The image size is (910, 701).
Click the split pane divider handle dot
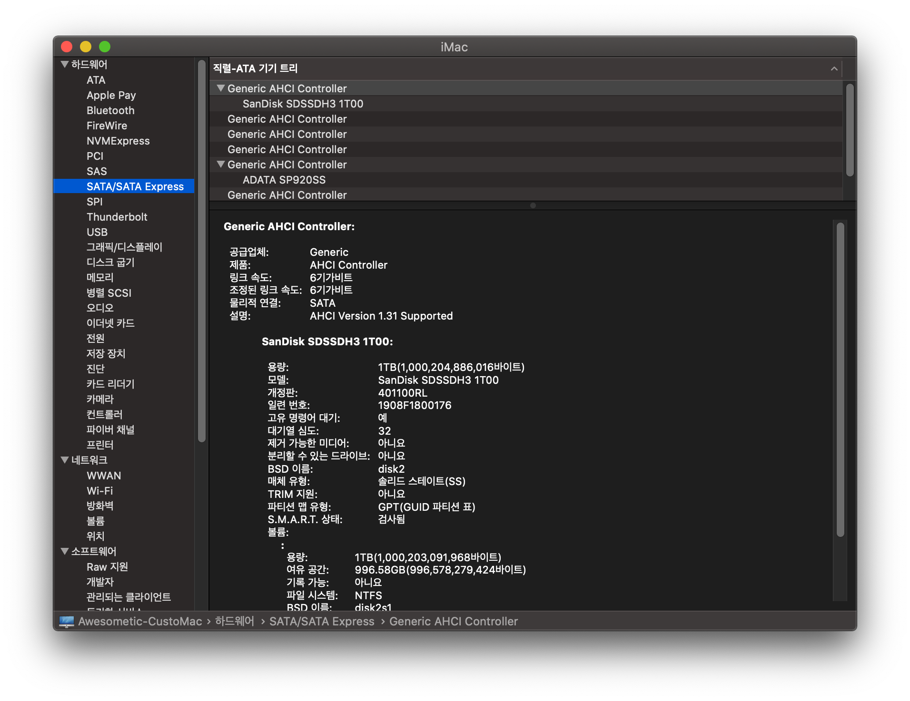pos(533,205)
